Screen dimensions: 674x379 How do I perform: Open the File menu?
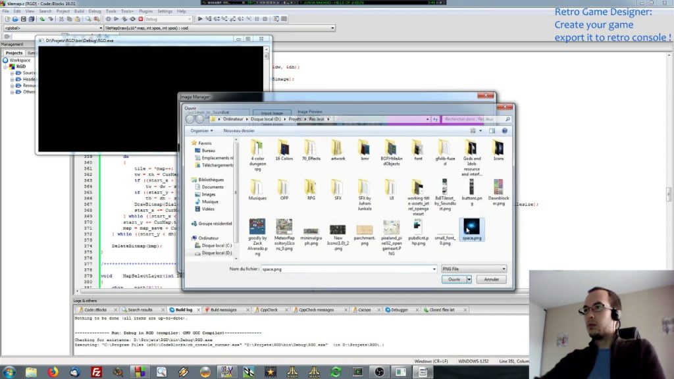tap(5, 11)
